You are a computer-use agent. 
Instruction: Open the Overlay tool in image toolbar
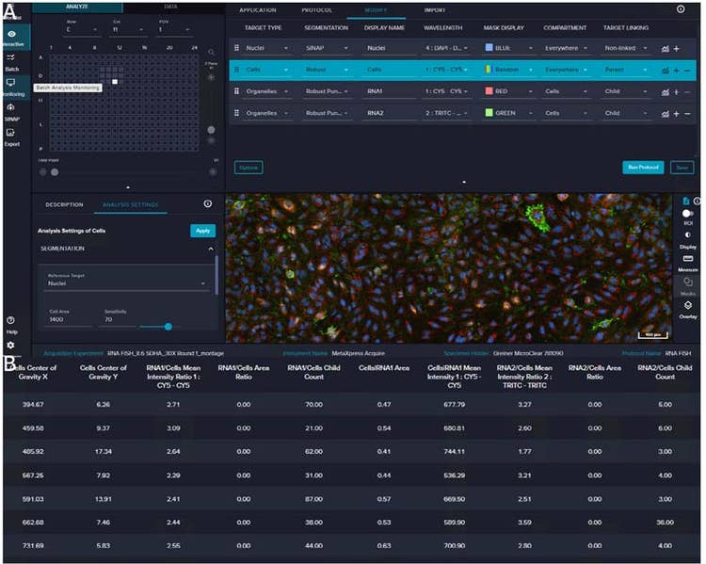coord(688,310)
